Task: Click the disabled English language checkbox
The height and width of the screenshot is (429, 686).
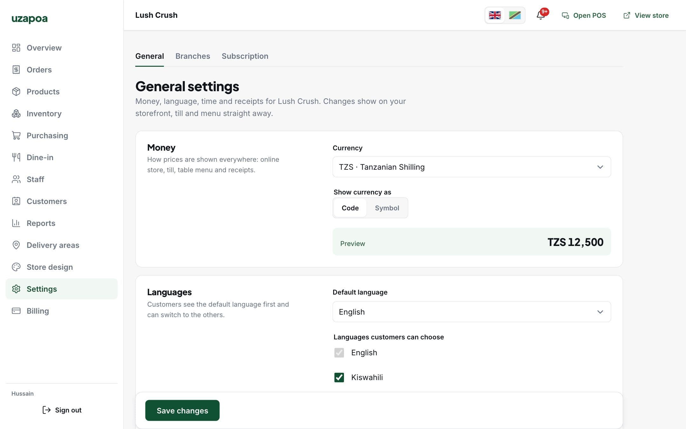Action: pos(339,353)
